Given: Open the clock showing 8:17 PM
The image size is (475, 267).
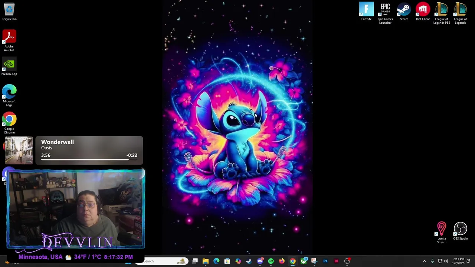Looking at the screenshot, I should (x=458, y=261).
